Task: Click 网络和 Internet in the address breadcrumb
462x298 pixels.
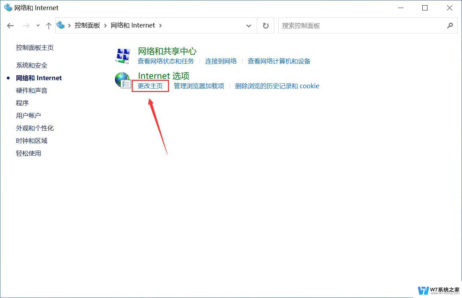Action: pyautogui.click(x=133, y=25)
